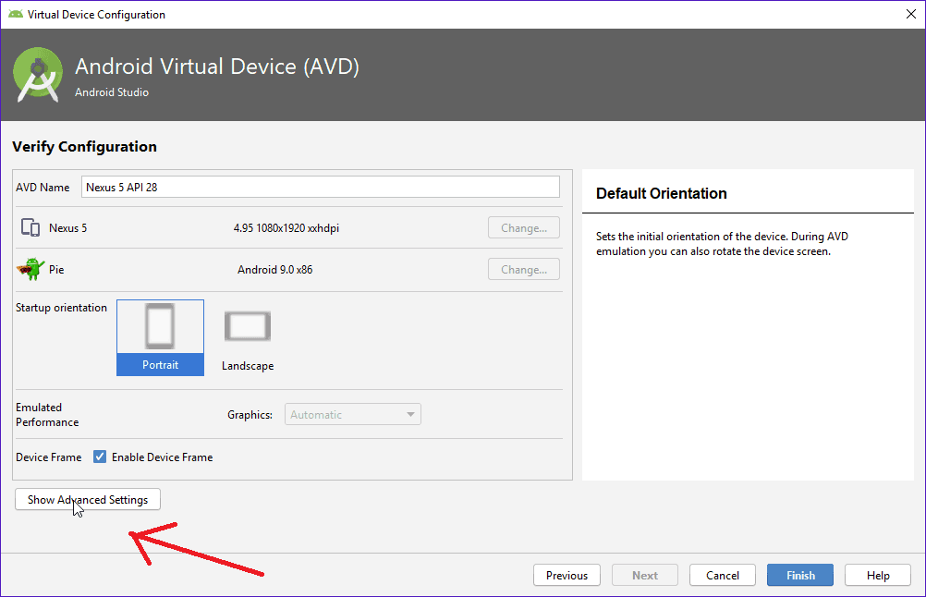926x597 pixels.
Task: Click the '4.95 1080x1920 xxhdpi' text
Action: (286, 228)
